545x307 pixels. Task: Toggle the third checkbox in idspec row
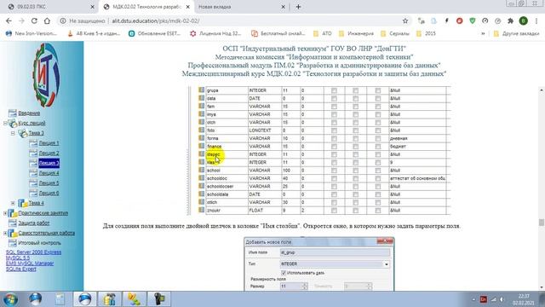coord(378,154)
